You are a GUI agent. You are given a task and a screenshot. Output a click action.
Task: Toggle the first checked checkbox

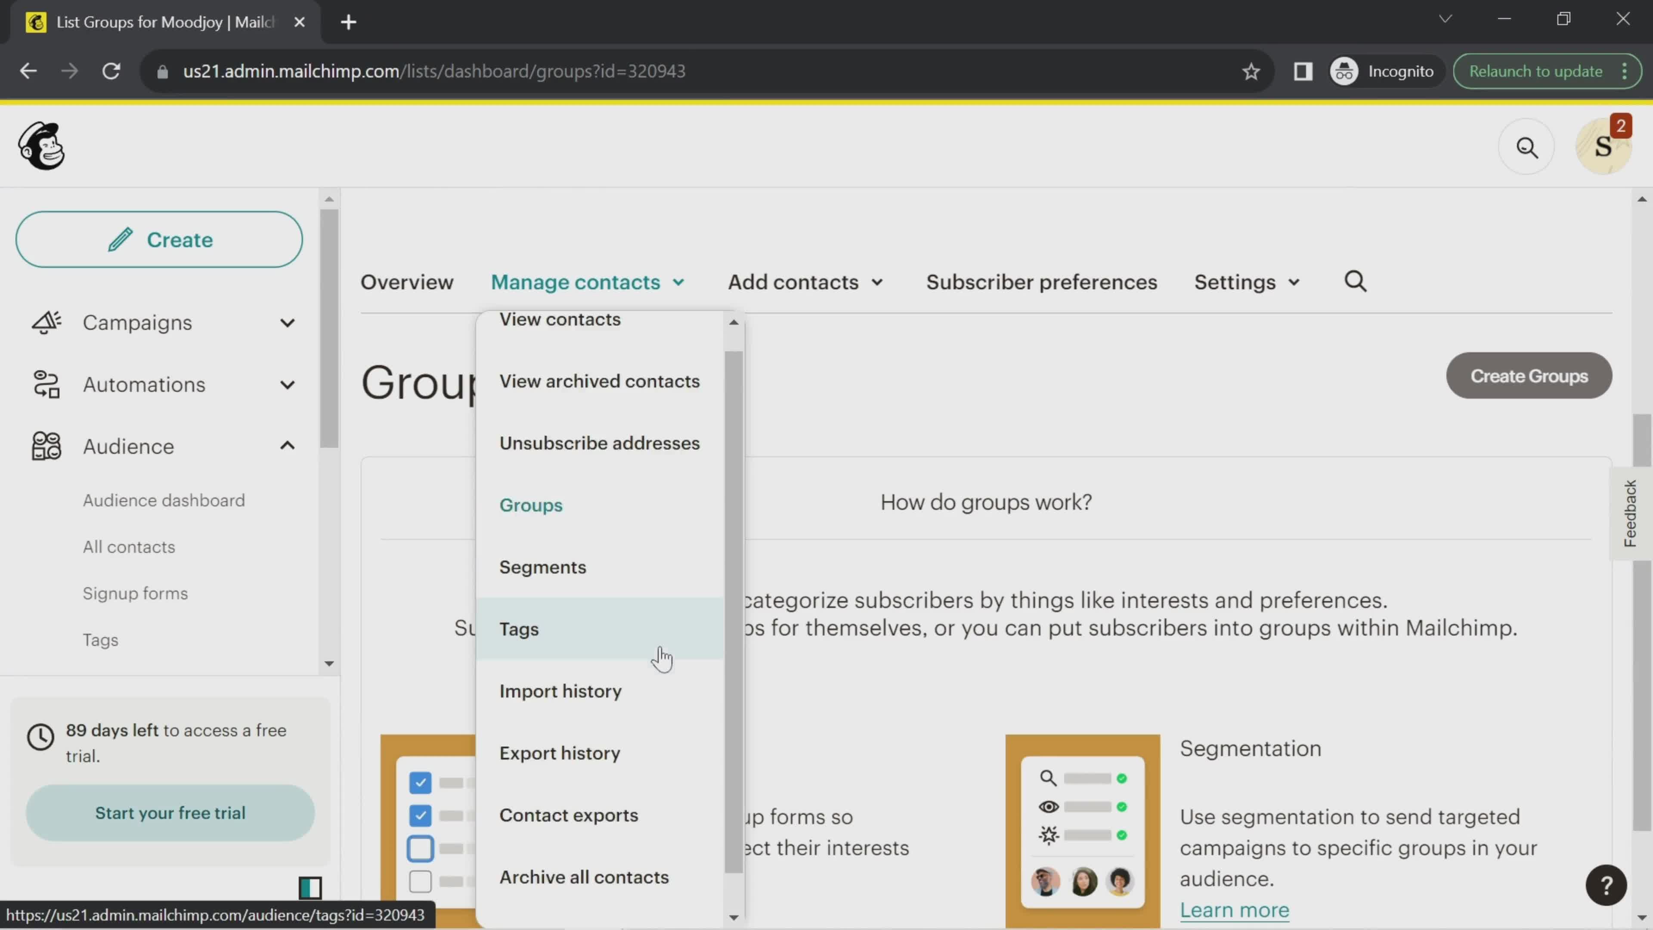coord(420,782)
